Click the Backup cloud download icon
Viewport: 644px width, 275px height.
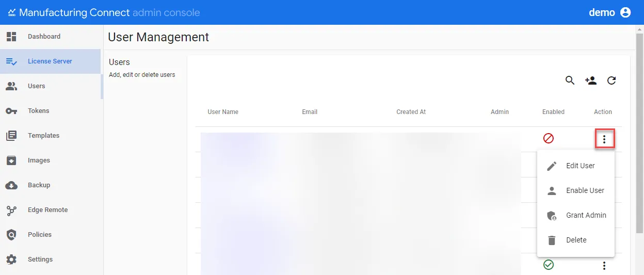11,185
